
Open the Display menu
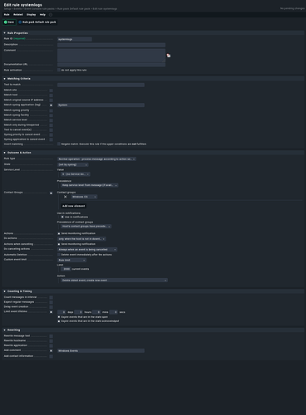[x=31, y=15]
